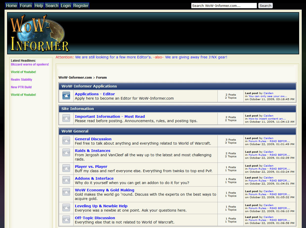Focus the Search WoW-Informer.com text field
Image resolution: width=306 pixels, height=228 pixels.
coord(224,6)
